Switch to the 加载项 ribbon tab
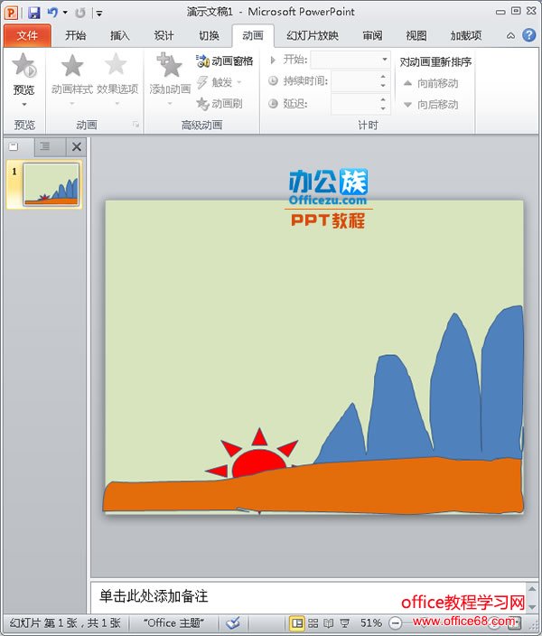542x636 pixels. pos(466,36)
